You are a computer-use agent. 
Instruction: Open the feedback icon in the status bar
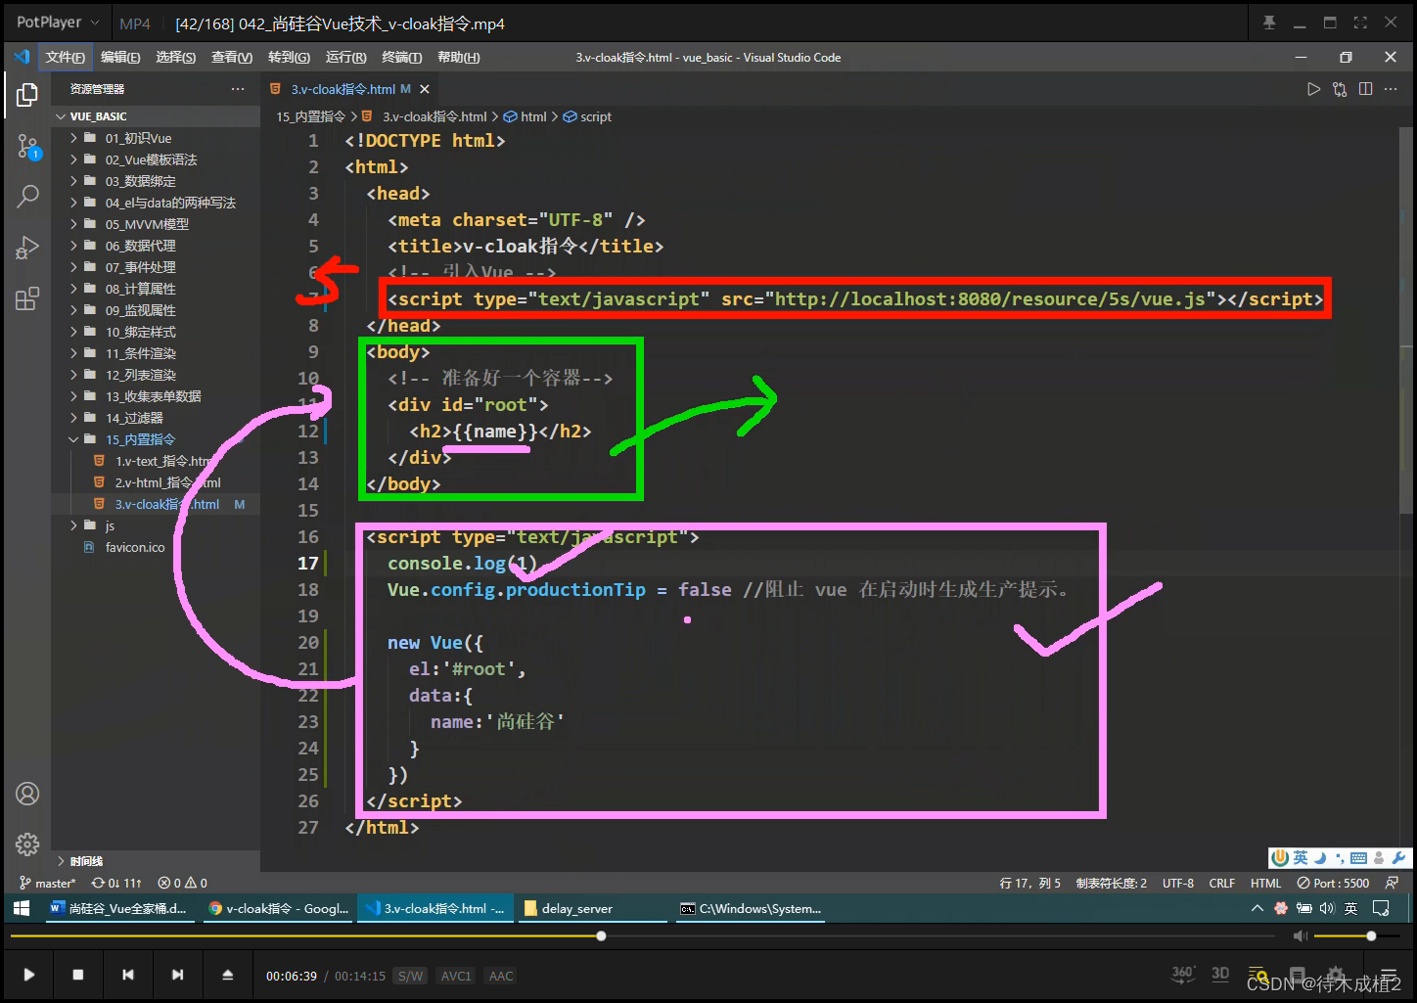[1393, 883]
